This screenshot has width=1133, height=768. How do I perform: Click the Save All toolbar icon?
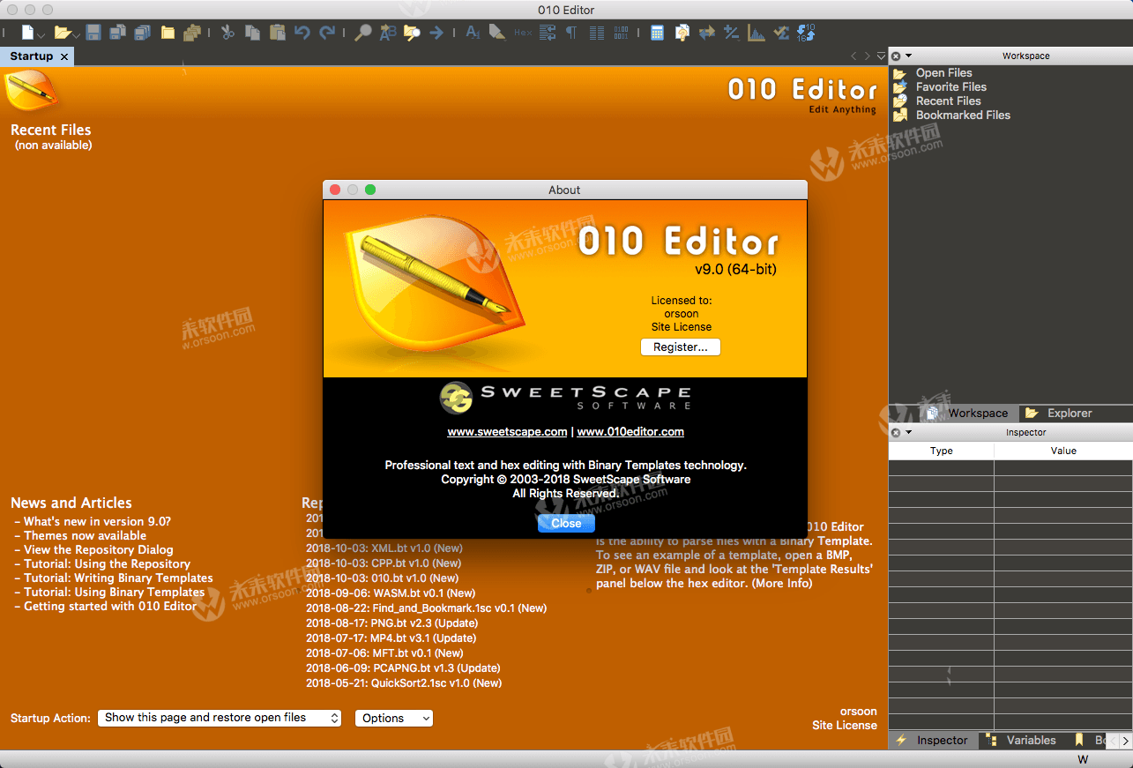click(x=142, y=33)
